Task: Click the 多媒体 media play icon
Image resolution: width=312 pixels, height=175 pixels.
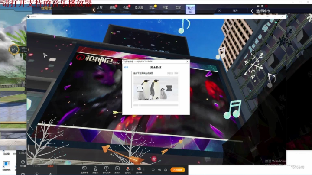Action: pyautogui.click(x=117, y=170)
